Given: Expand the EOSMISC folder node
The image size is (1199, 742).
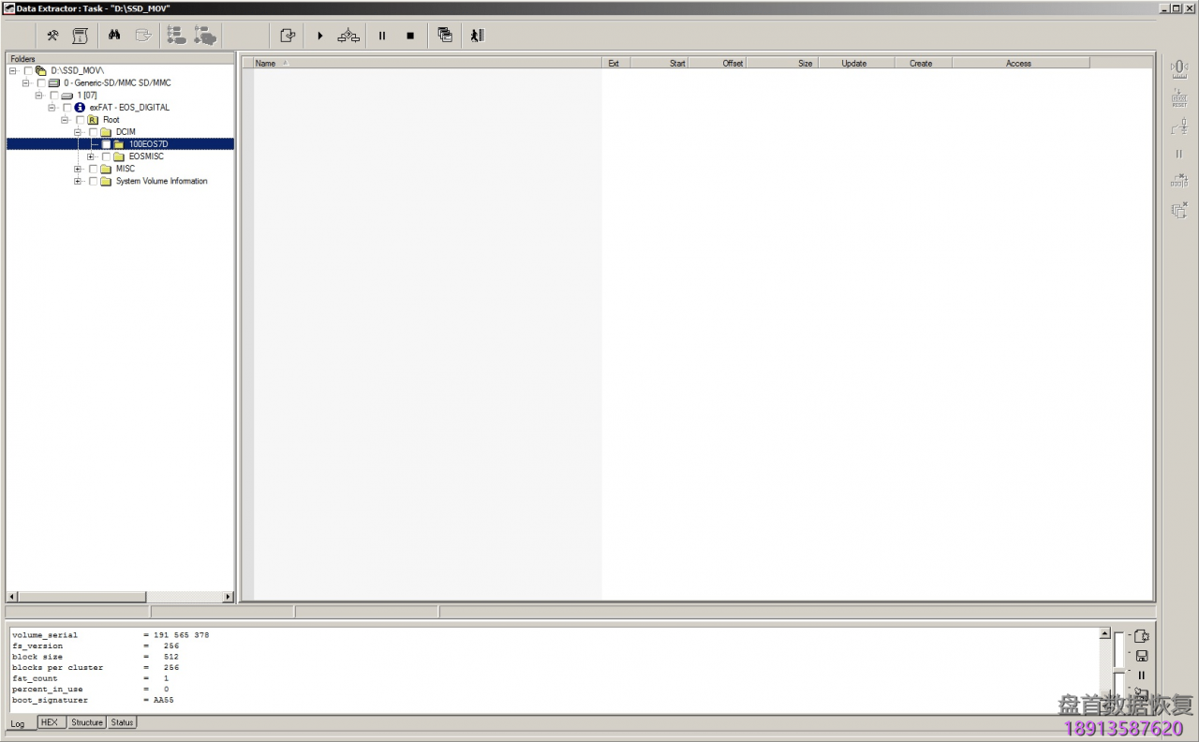Looking at the screenshot, I should 91,156.
